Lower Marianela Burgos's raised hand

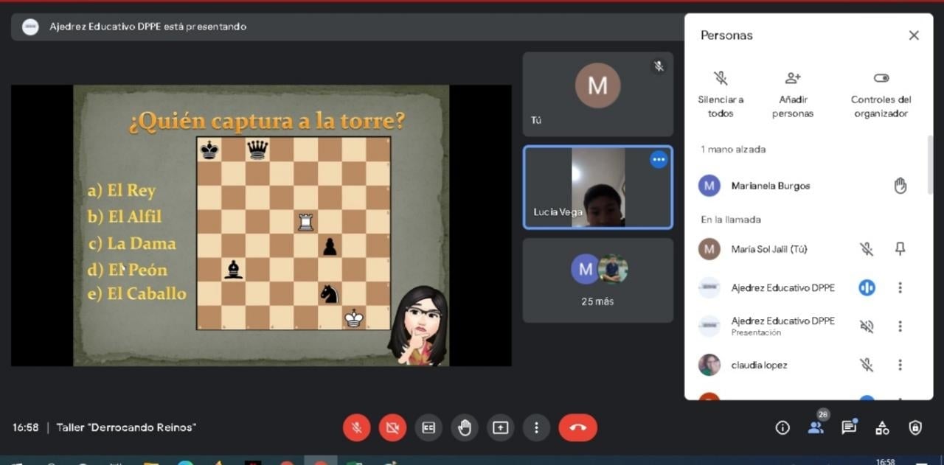click(900, 186)
